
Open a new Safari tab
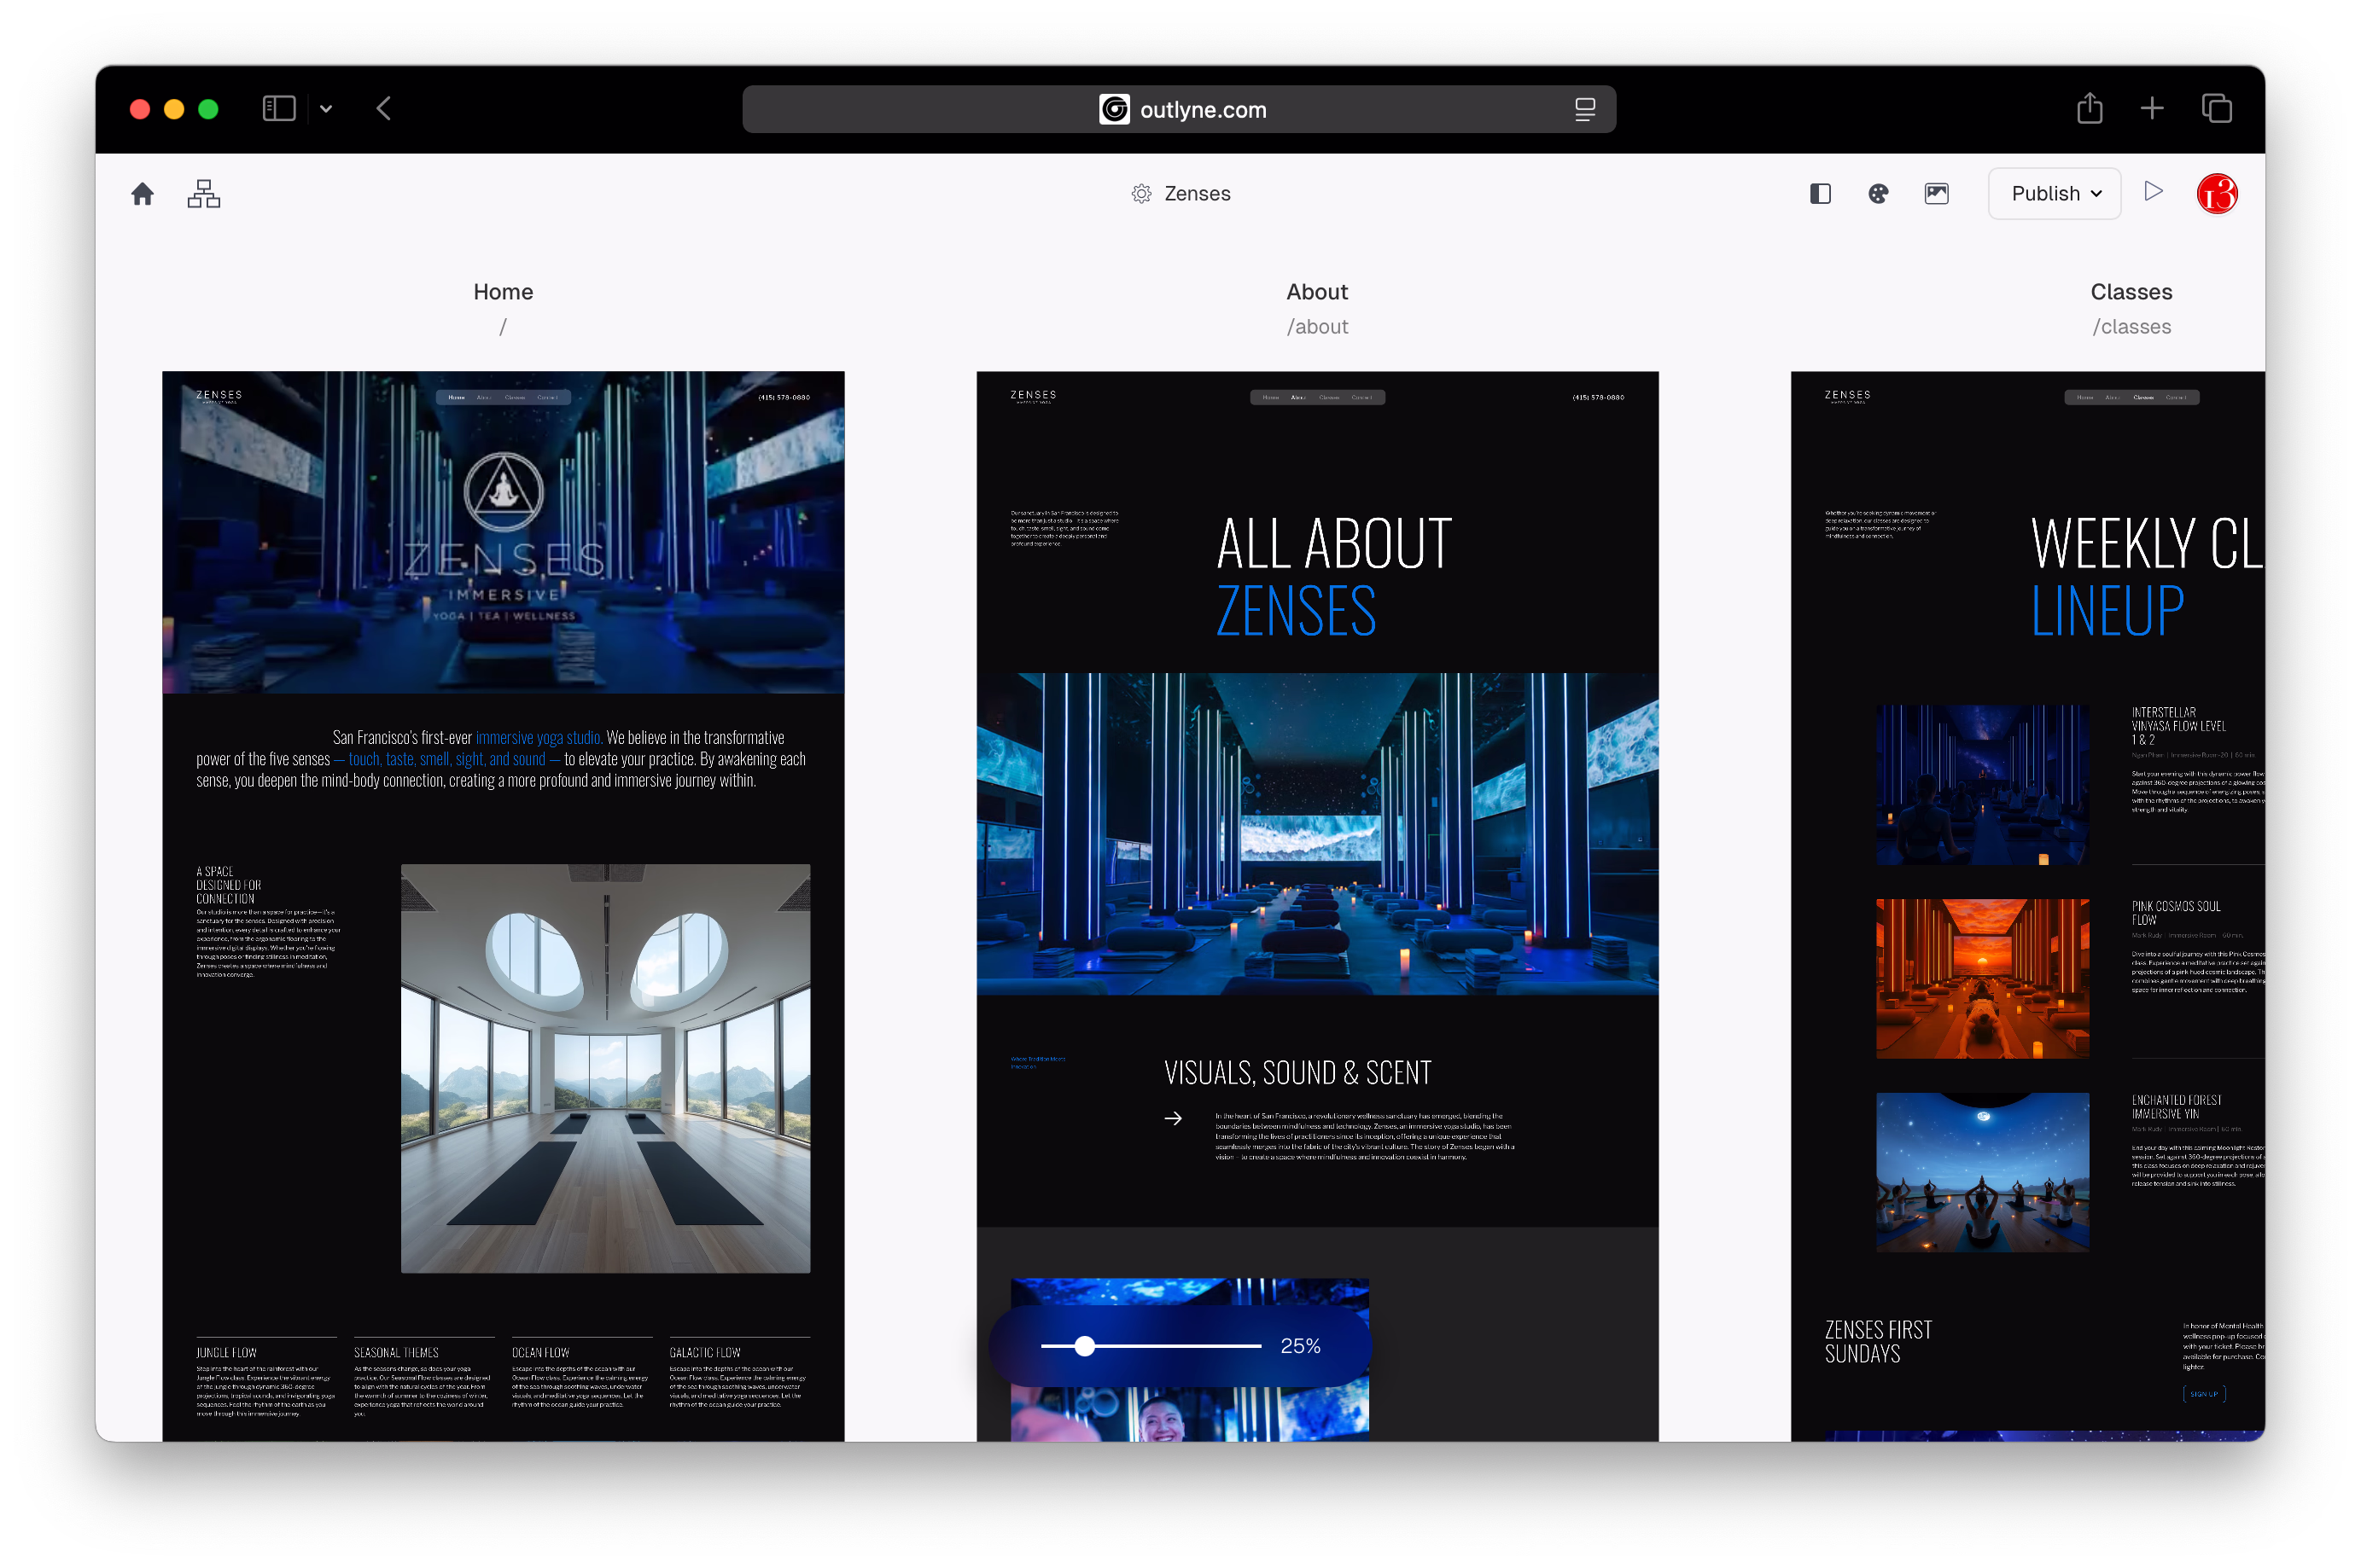[2151, 108]
